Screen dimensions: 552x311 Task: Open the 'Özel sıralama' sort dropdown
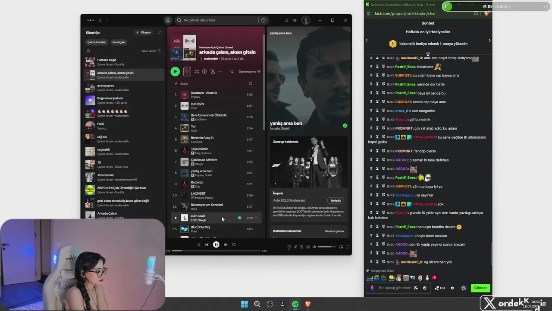(x=250, y=72)
